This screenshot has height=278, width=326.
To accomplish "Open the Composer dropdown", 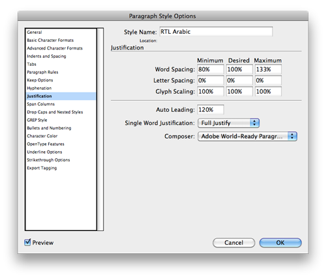I will coord(247,137).
